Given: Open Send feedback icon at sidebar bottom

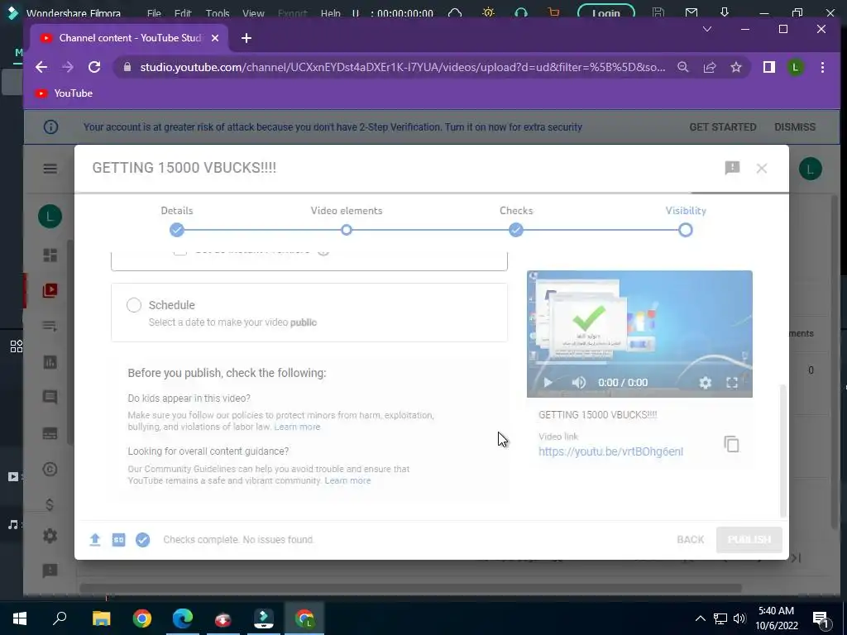Looking at the screenshot, I should click(50, 571).
